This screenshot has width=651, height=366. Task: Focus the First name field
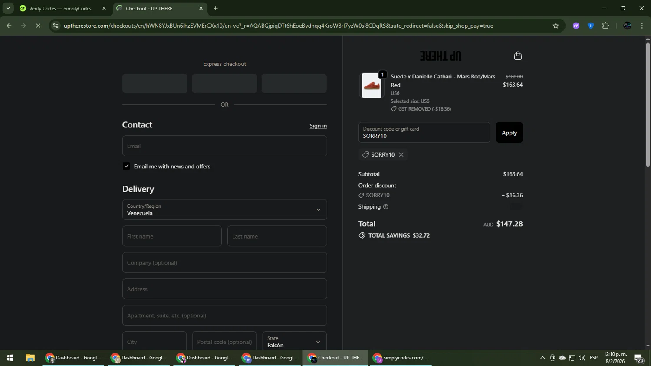(172, 236)
